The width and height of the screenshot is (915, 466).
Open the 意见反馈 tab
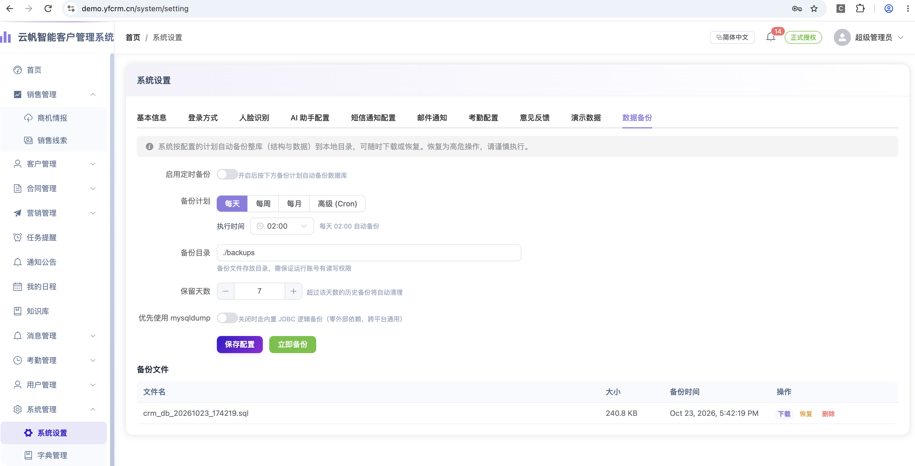535,118
